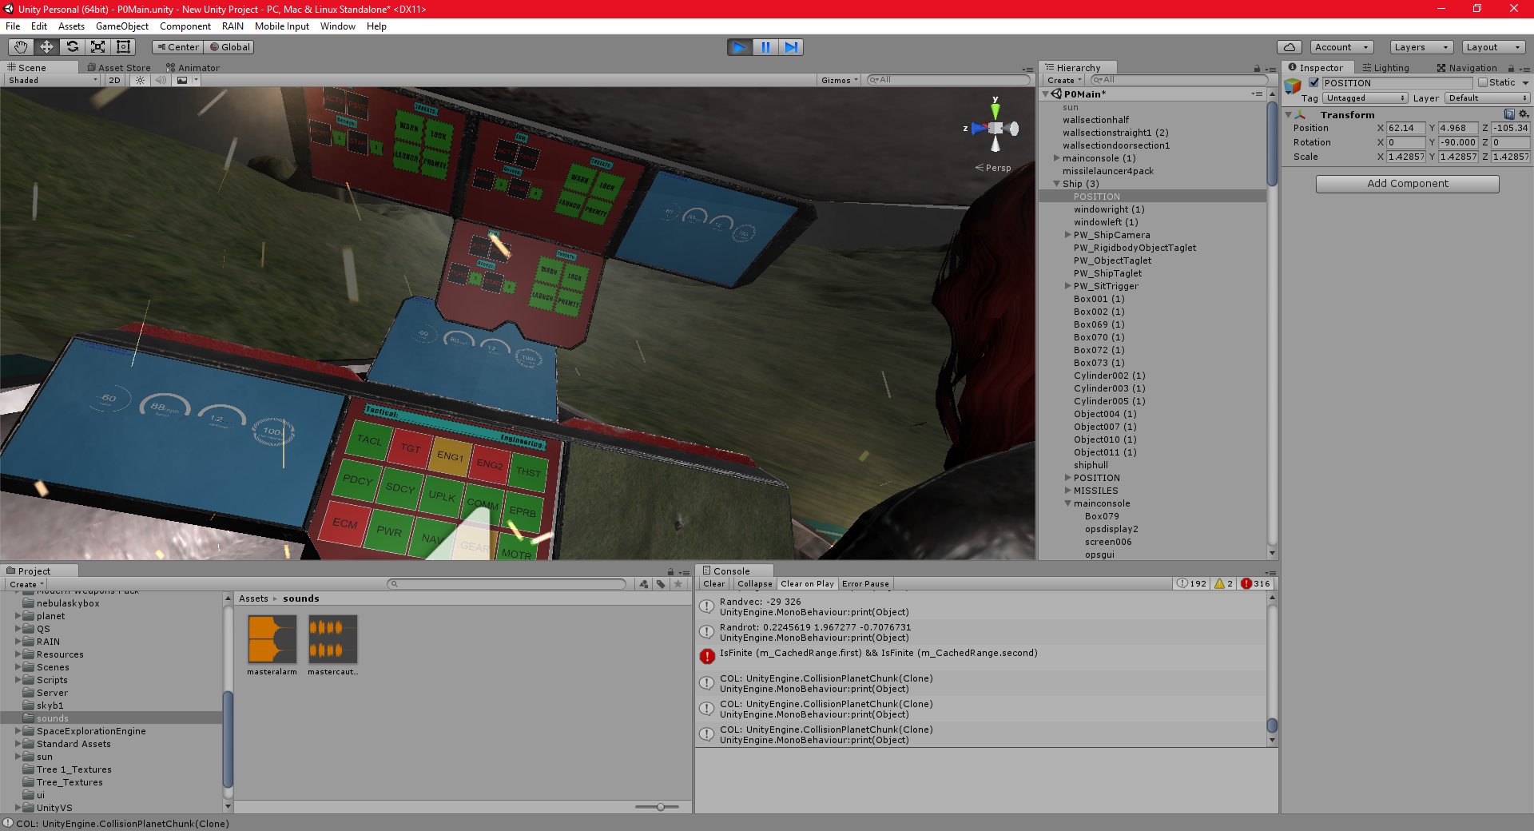Select the Move tool in the toolbar
Image resolution: width=1534 pixels, height=831 pixels.
[x=46, y=47]
